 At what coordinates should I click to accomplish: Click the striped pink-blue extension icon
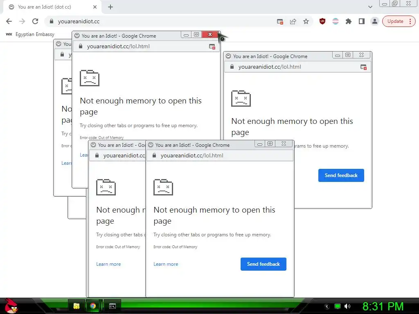point(336,21)
